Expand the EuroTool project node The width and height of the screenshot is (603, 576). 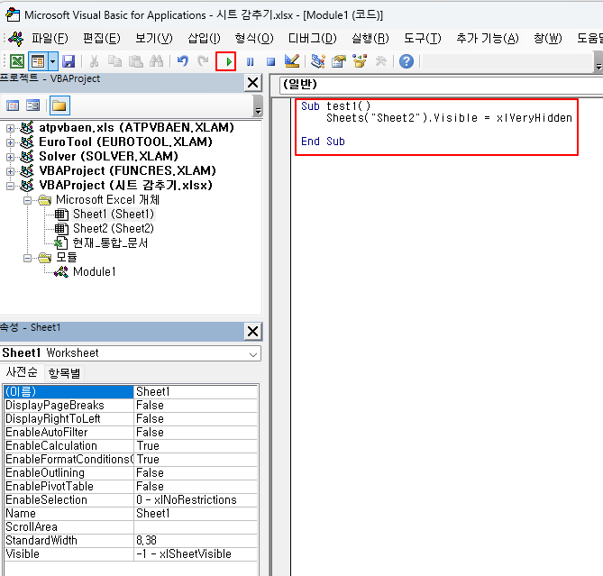point(11,142)
